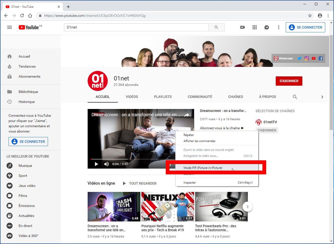Image resolution: width=334 pixels, height=244 pixels.
Task: Click the 01net channel logo avatar
Action: point(98,81)
